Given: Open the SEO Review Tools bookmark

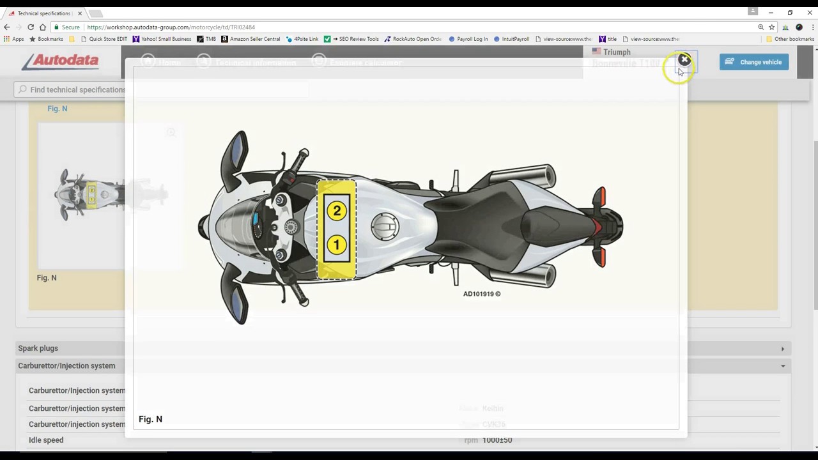Looking at the screenshot, I should click(x=351, y=39).
